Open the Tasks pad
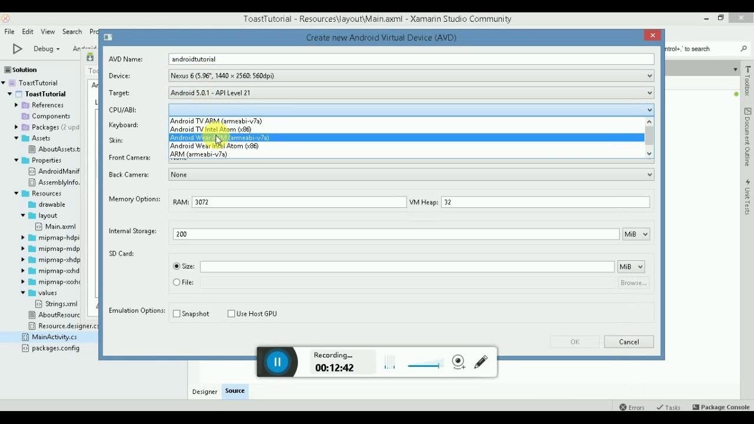This screenshot has width=754, height=424. [x=669, y=408]
